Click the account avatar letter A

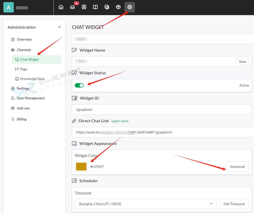[9, 8]
